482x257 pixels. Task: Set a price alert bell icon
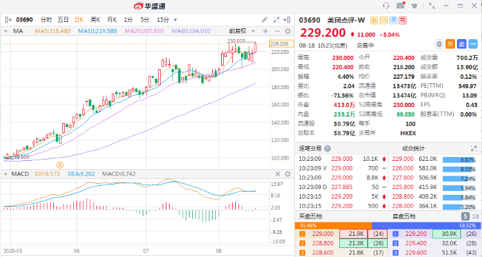coord(440,44)
